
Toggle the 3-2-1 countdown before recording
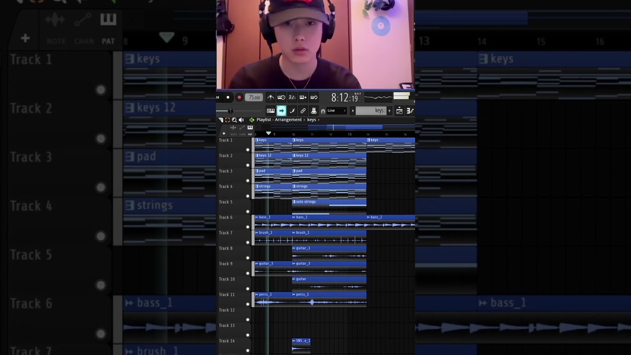292,98
